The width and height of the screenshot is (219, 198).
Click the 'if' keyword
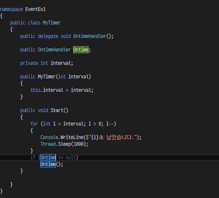click(33, 158)
